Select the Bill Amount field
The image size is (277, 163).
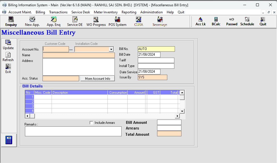[169, 122]
